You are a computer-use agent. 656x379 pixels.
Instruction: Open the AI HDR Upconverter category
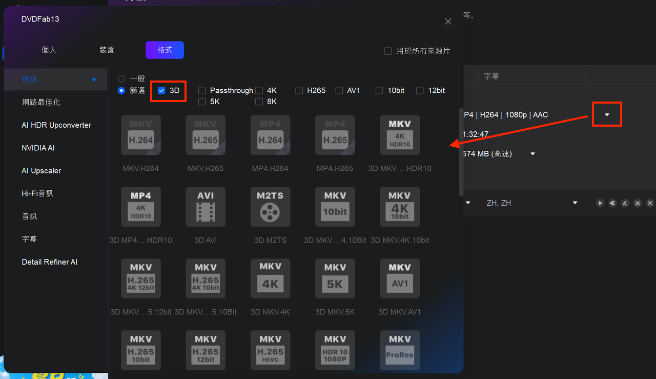[55, 125]
